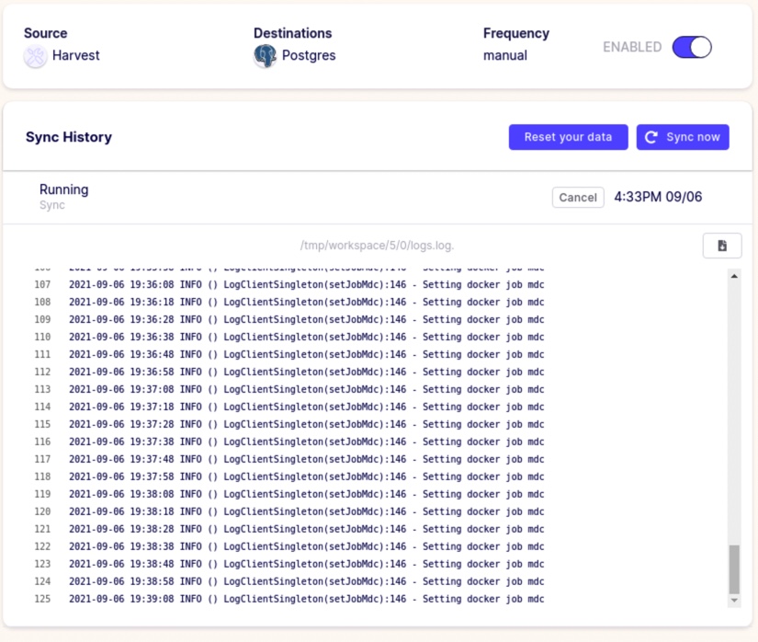Click the refresh icon in Sync now
The height and width of the screenshot is (642, 758).
[651, 137]
